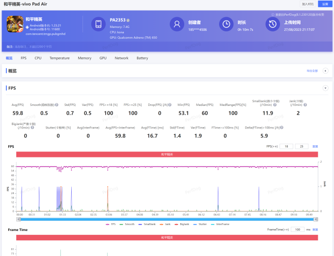Toggle the SmallJank series in chart legend
This screenshot has width=334, height=256.
point(147,224)
